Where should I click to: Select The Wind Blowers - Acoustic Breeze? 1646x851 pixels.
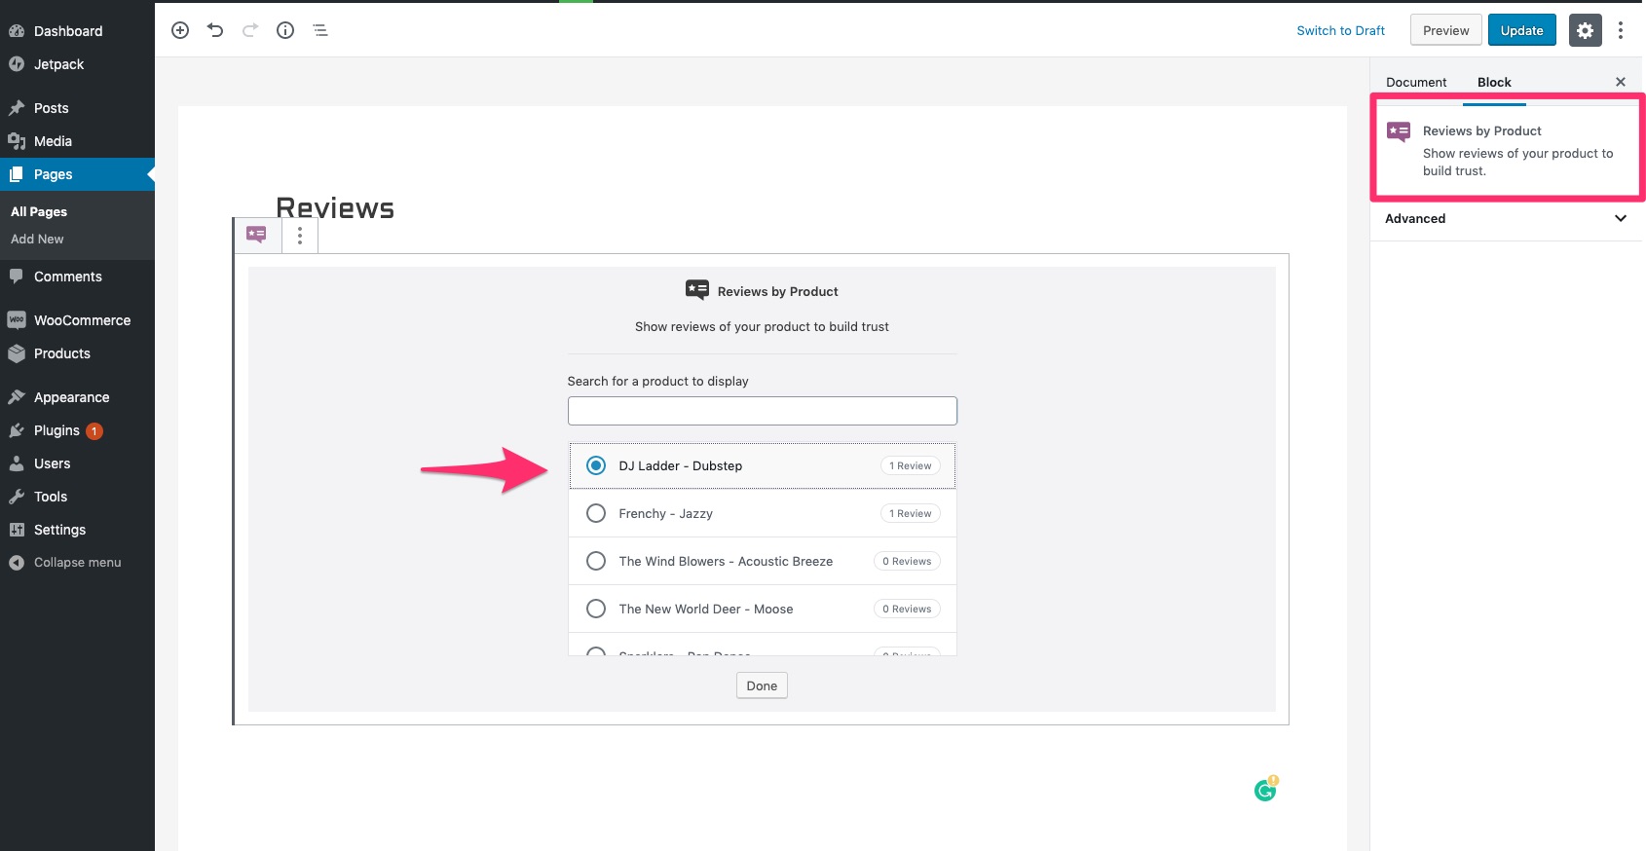[762, 561]
